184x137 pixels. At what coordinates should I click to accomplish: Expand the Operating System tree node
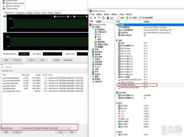pos(90,52)
